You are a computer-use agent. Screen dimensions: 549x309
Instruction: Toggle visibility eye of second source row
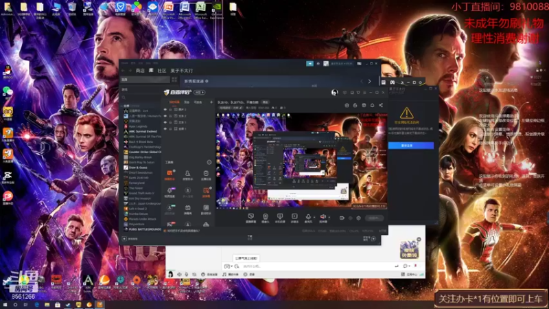165,115
